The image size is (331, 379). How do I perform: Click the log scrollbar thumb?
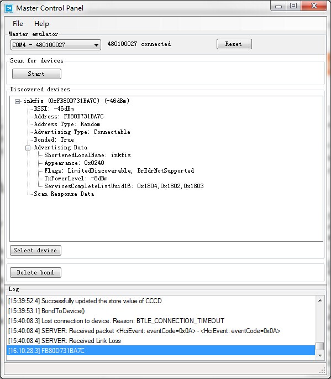[x=320, y=346]
